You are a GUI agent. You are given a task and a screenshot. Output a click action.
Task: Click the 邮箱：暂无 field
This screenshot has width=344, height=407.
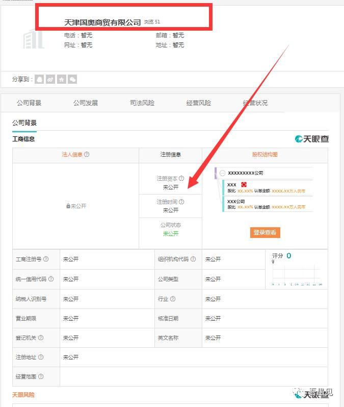[x=170, y=35]
